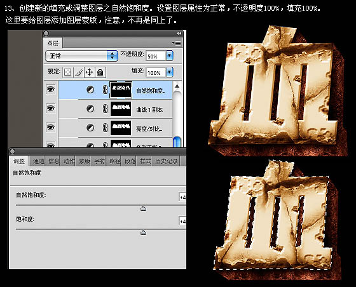Select layer name 曲线 1 副本
The width and height of the screenshot is (356, 287).
[149, 110]
